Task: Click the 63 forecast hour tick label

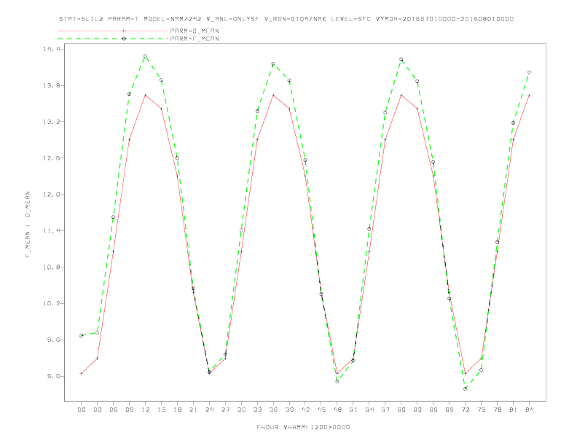Action: [x=417, y=410]
